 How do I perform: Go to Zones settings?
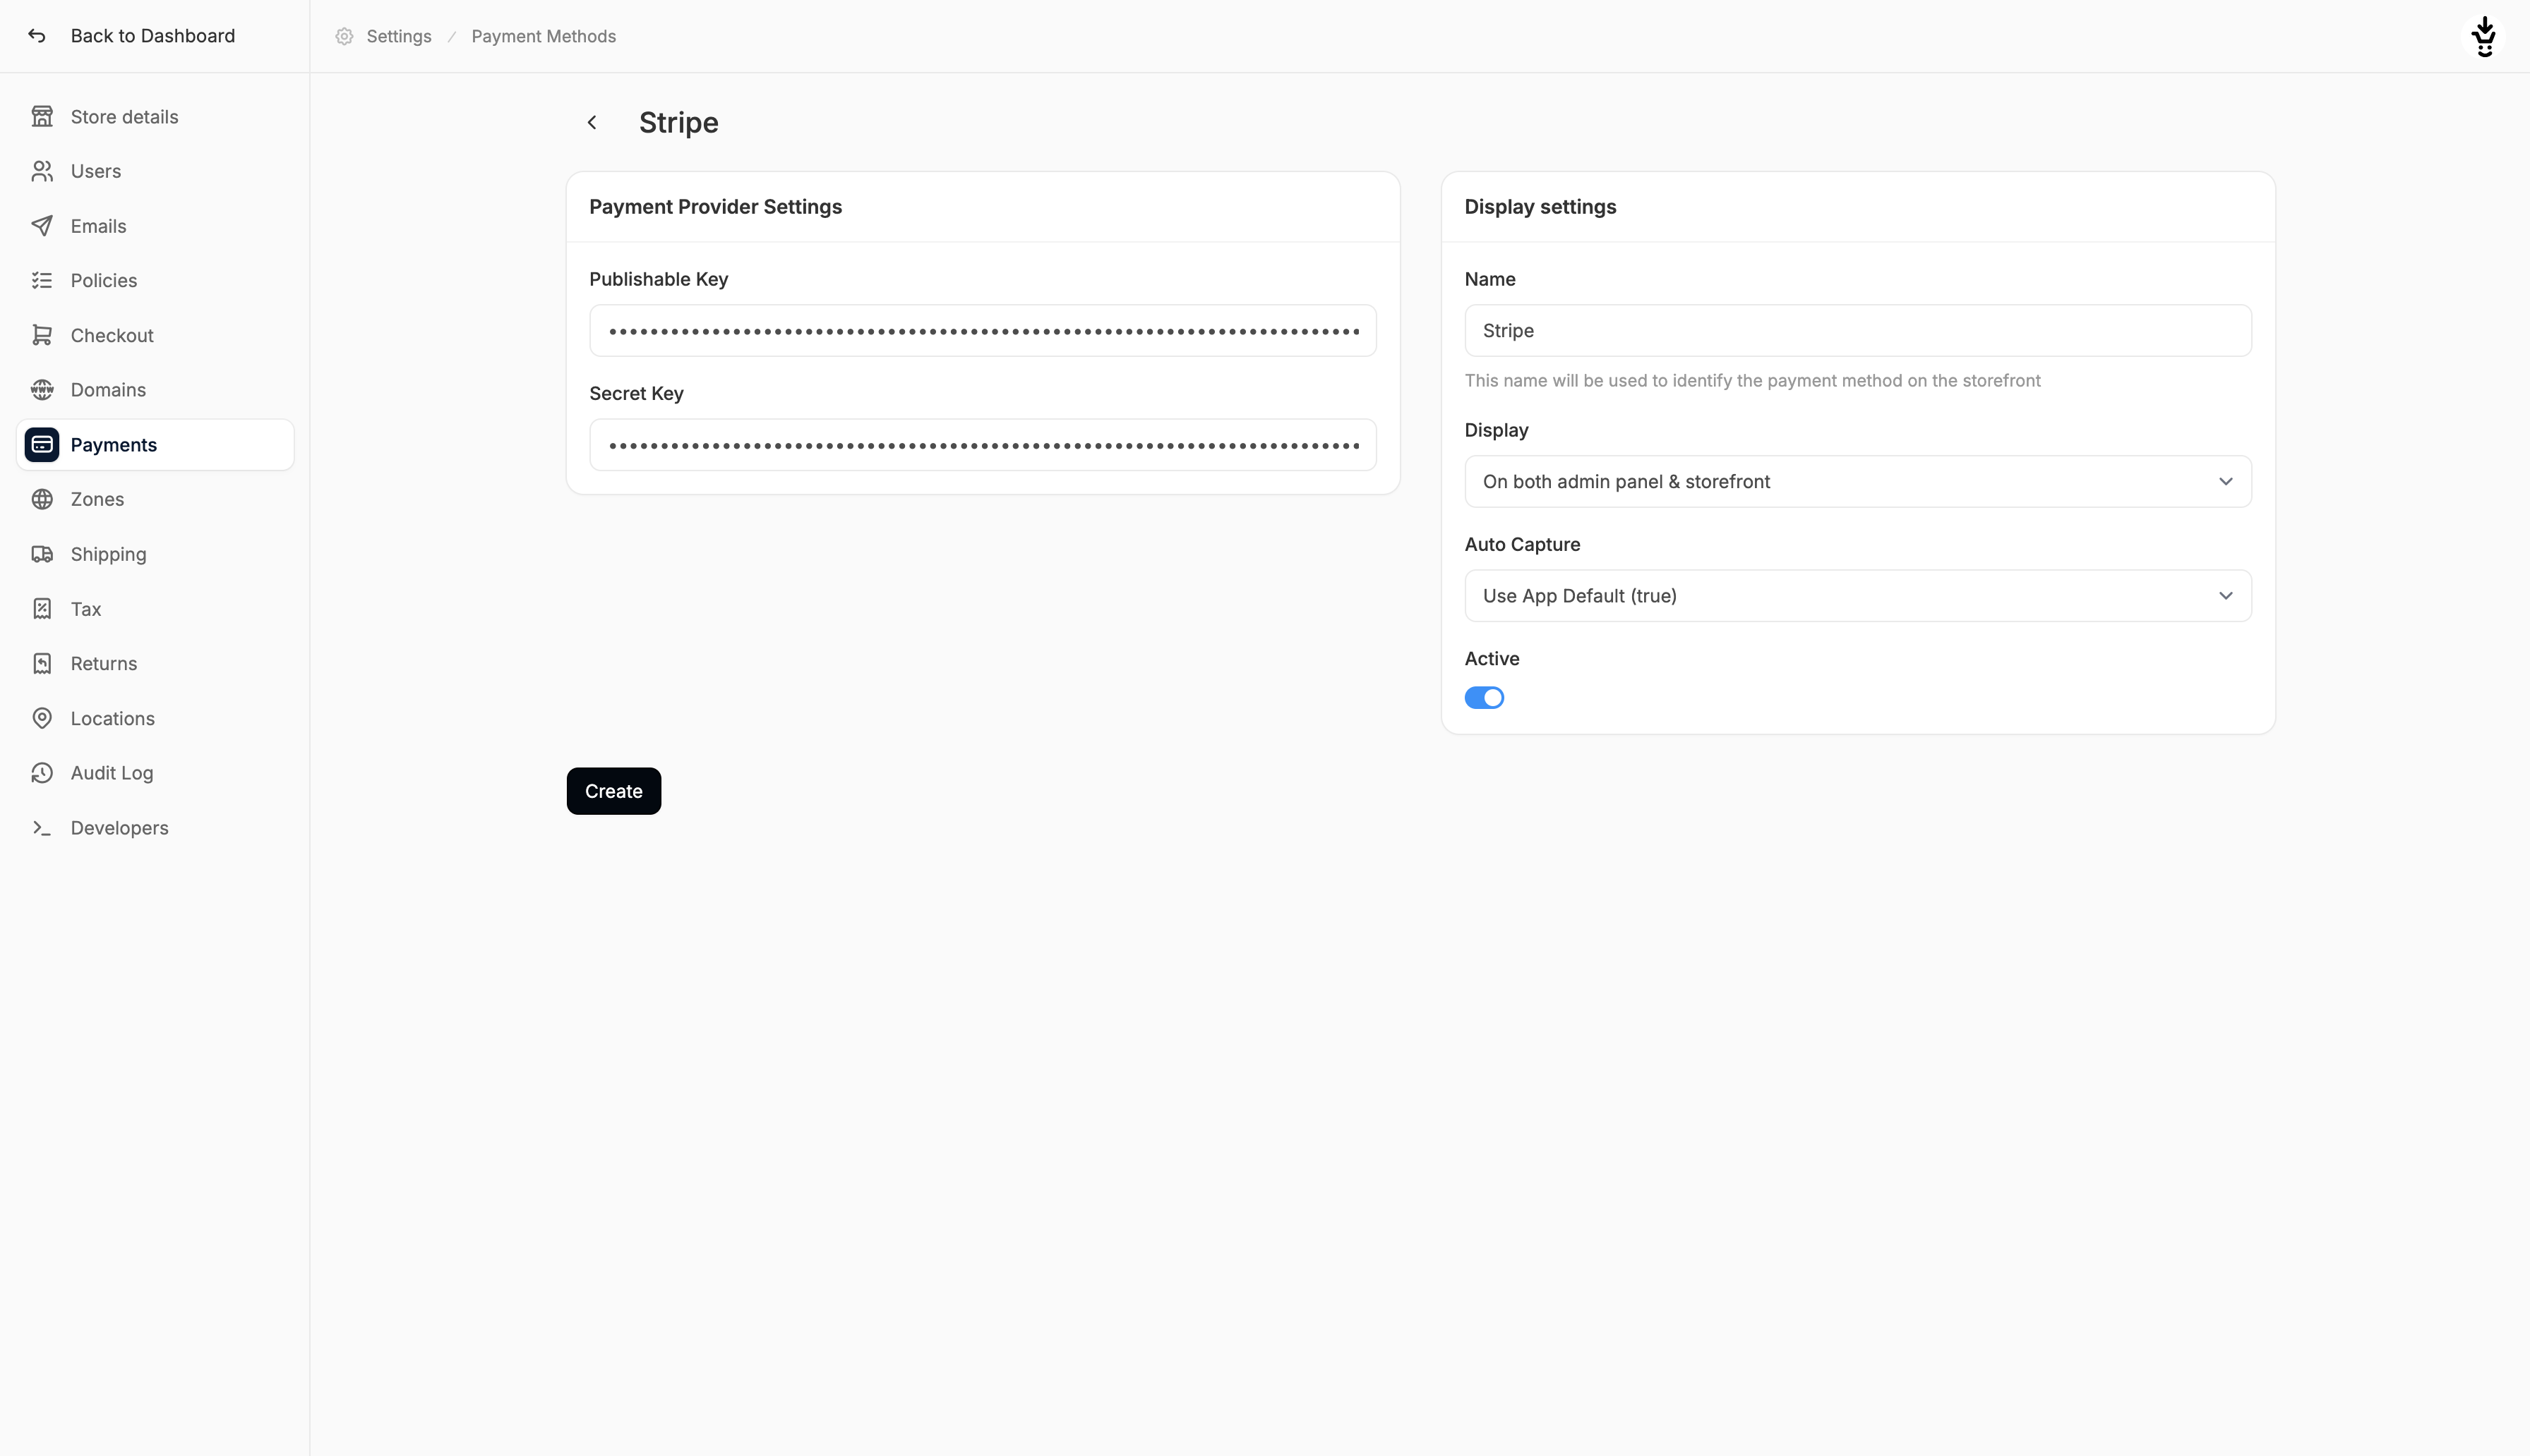[155, 499]
